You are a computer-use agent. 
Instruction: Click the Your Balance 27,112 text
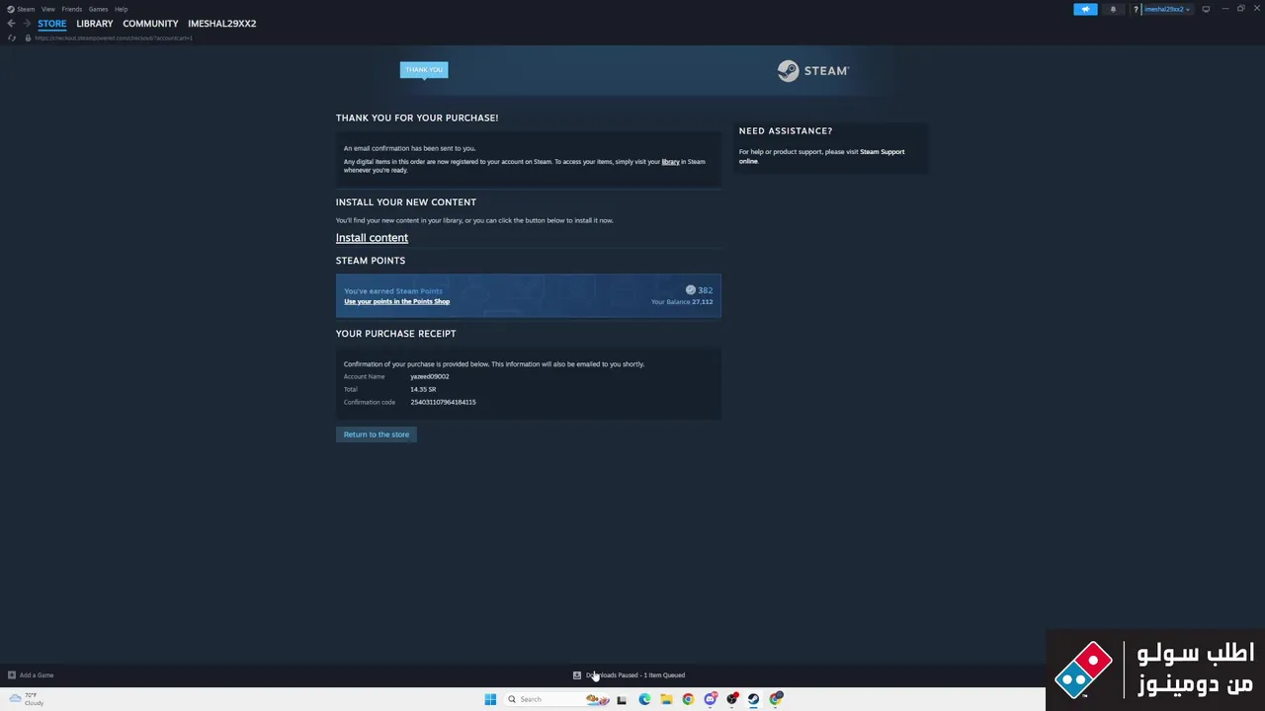(682, 302)
